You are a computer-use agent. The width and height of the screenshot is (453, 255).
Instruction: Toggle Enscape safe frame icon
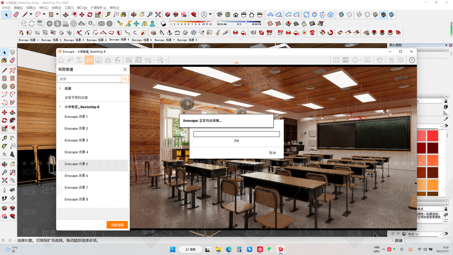click(346, 60)
